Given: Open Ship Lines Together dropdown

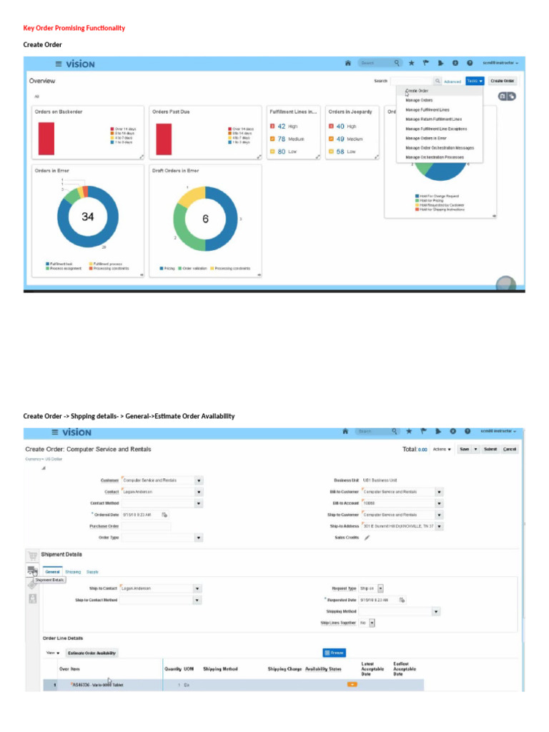Looking at the screenshot, I should point(372,623).
